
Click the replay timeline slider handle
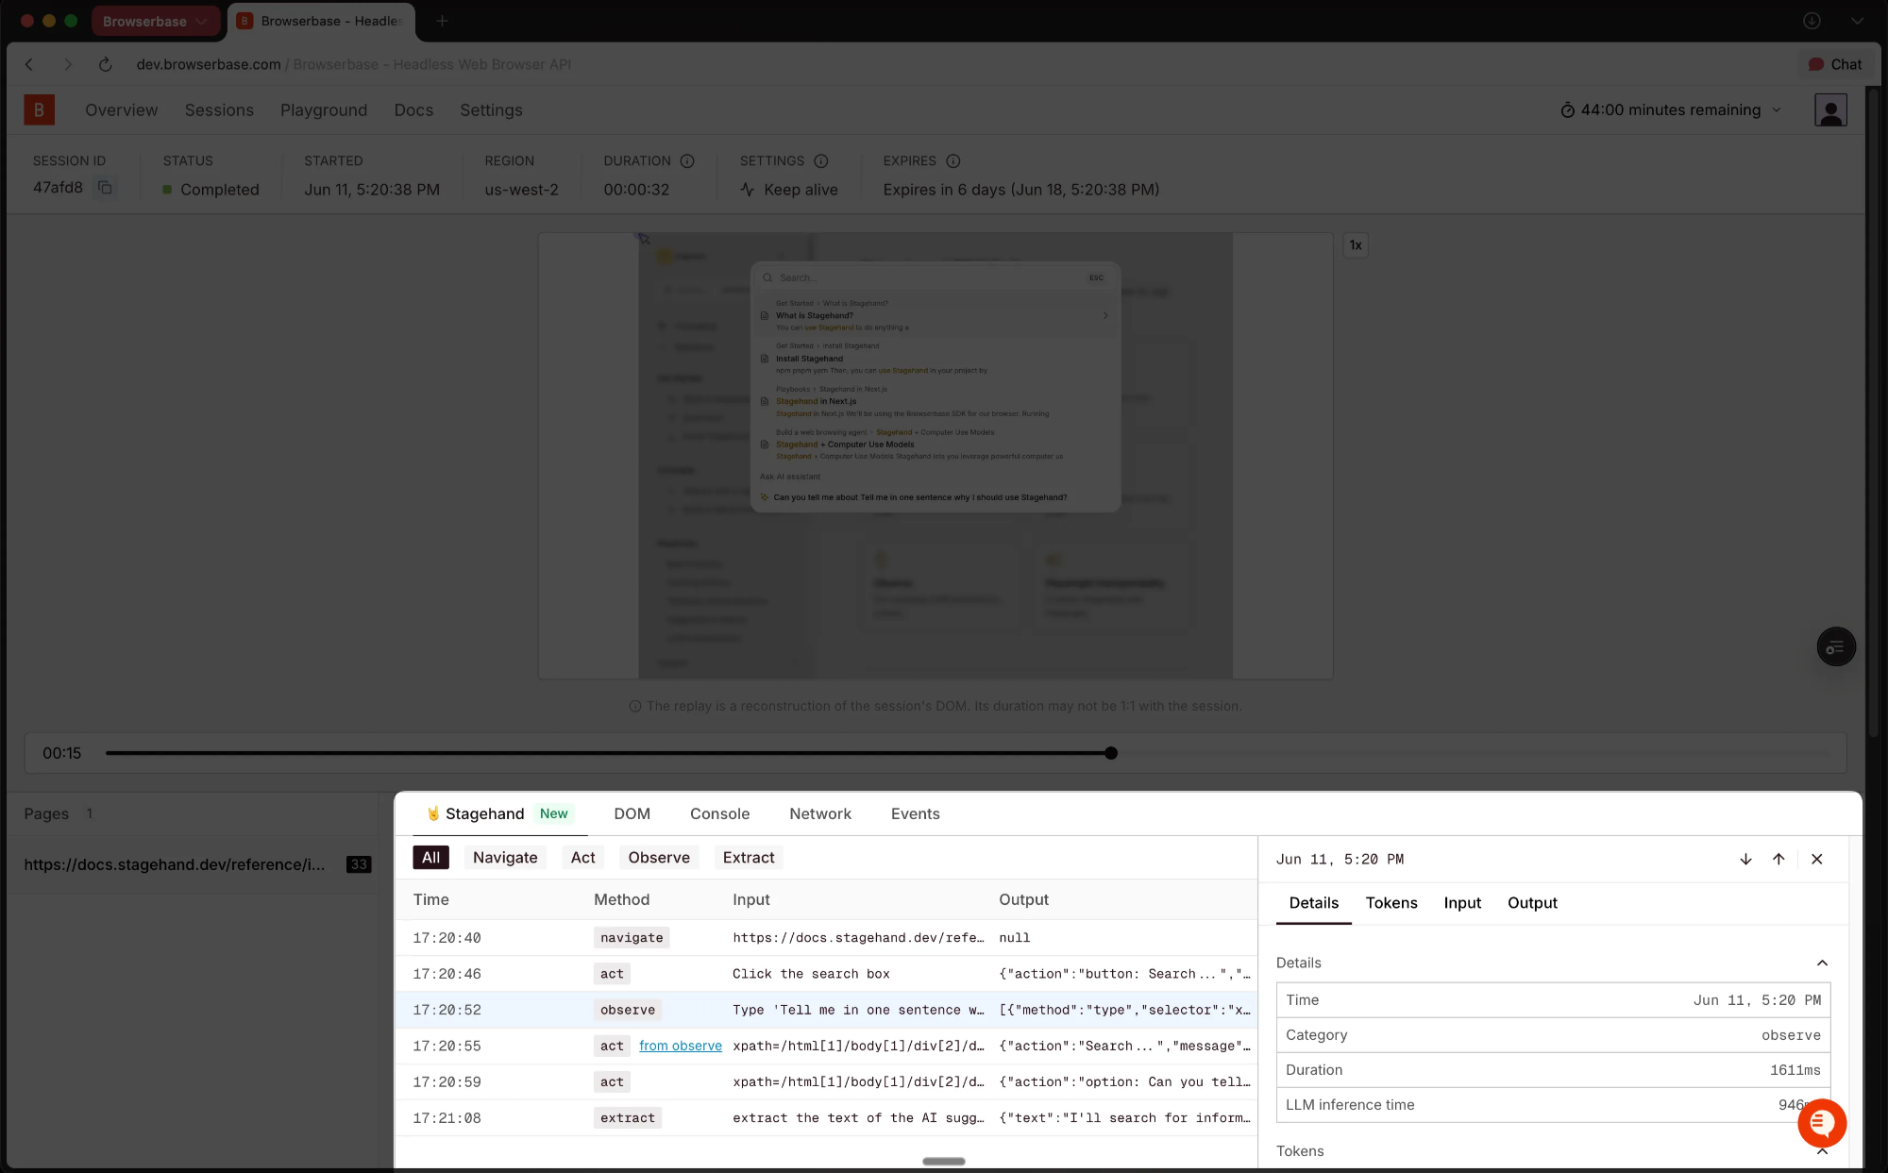1111,753
